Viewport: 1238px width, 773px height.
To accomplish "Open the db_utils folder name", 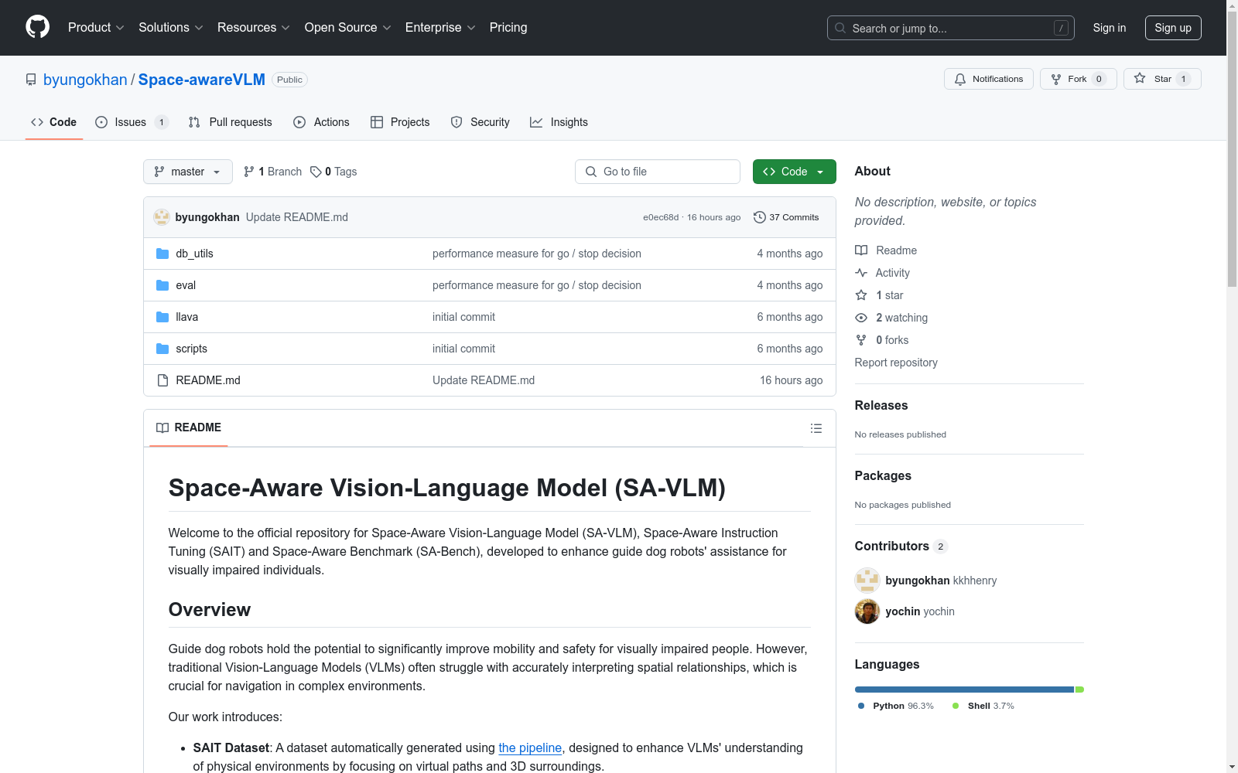I will [x=194, y=254].
